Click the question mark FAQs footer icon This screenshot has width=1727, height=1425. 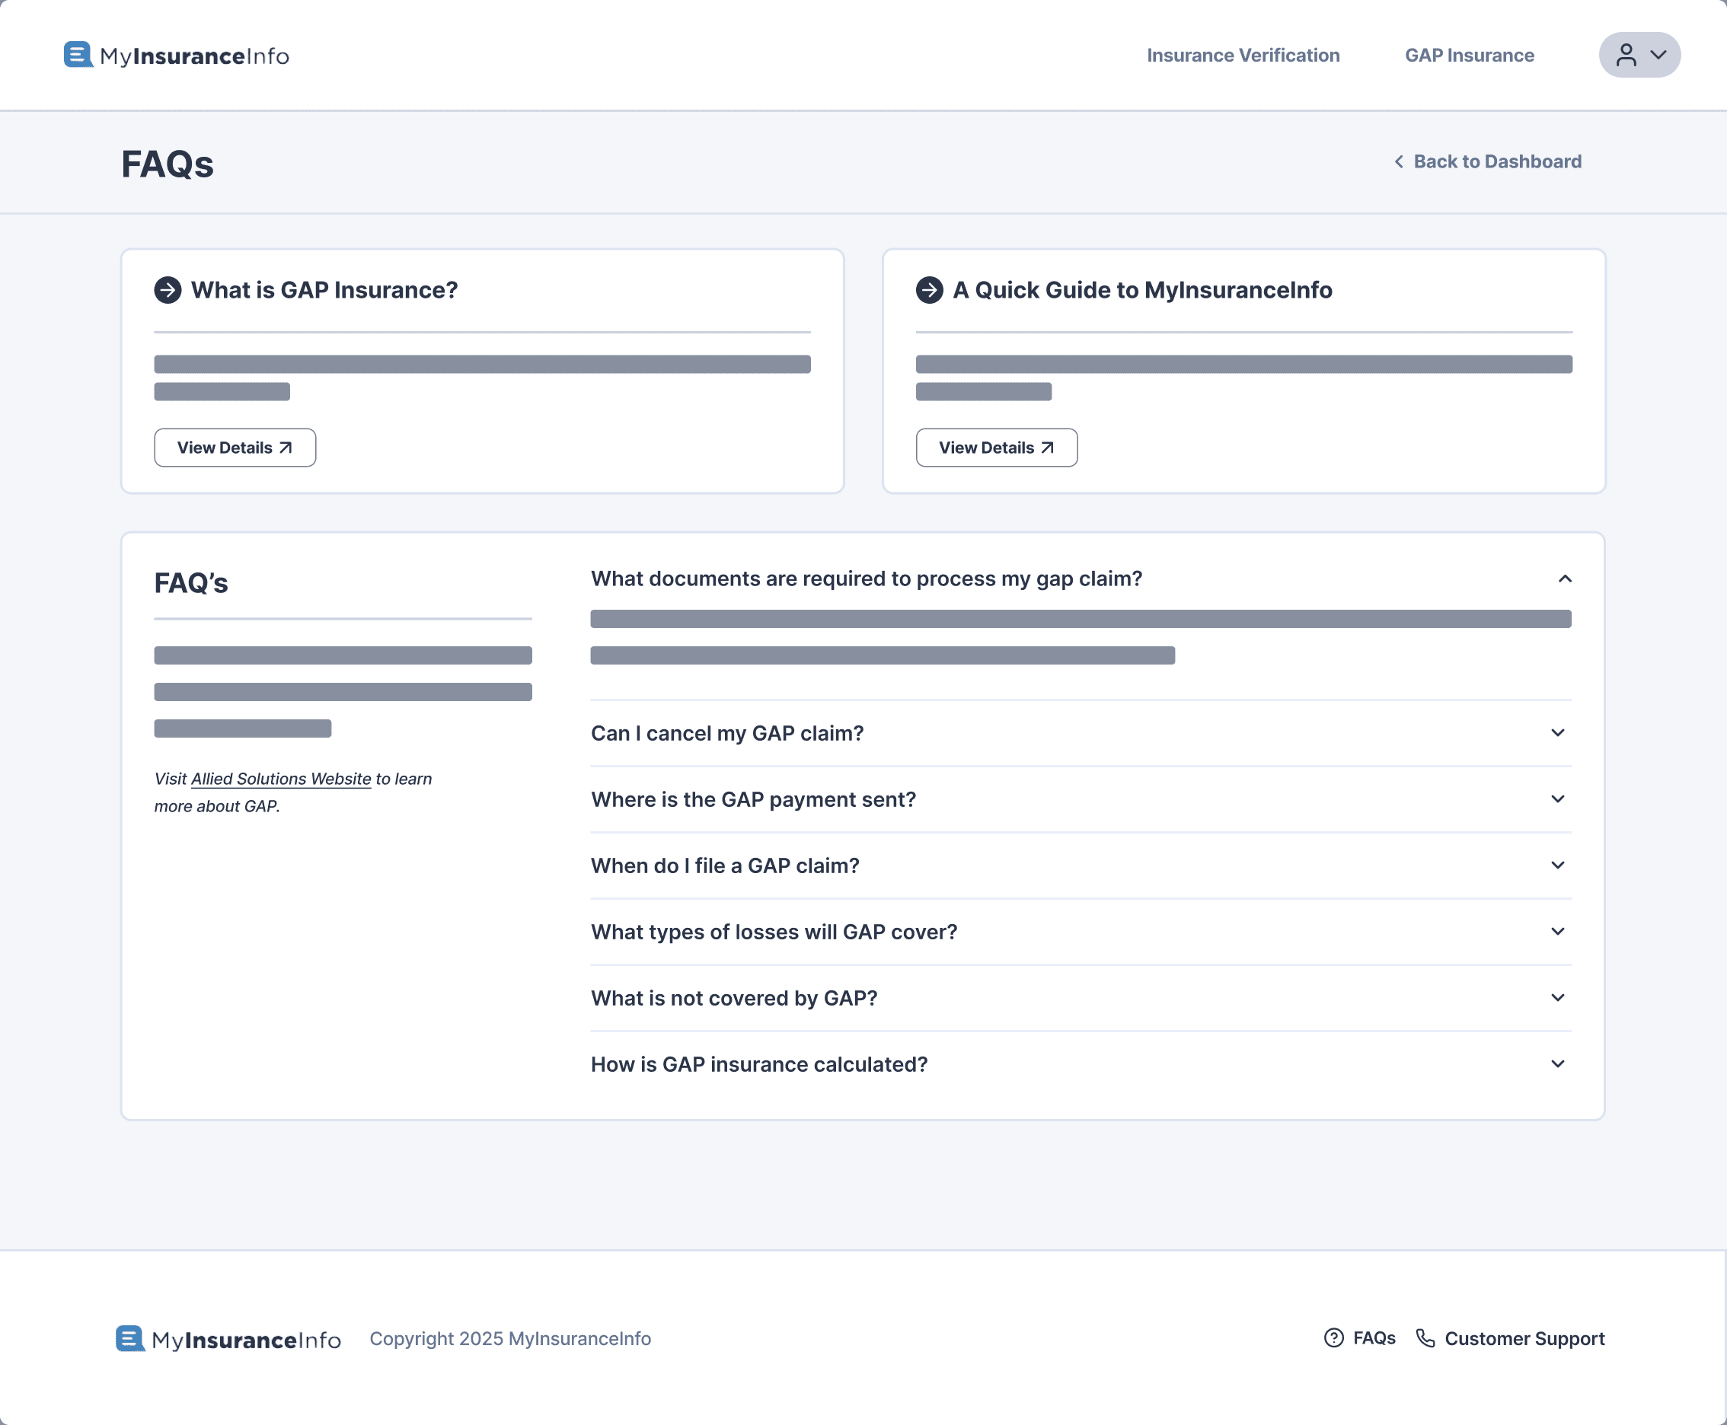[x=1333, y=1338]
